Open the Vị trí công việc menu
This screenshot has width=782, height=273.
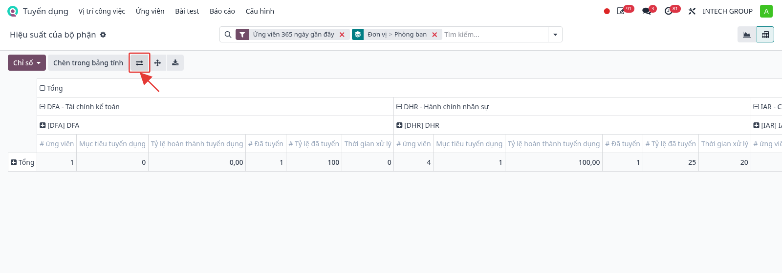click(102, 11)
